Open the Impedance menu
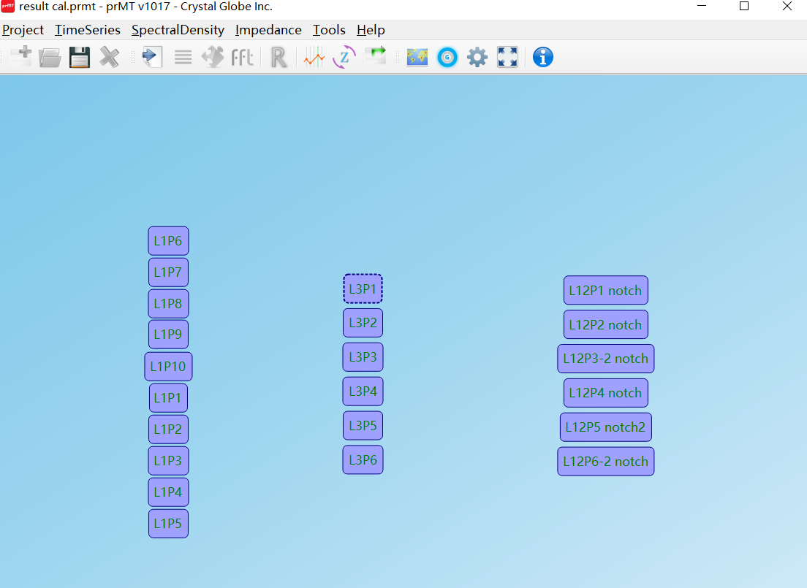The height and width of the screenshot is (588, 807). pyautogui.click(x=268, y=30)
